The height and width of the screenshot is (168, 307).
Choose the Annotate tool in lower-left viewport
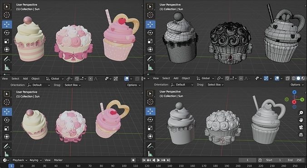click(x=7, y=146)
